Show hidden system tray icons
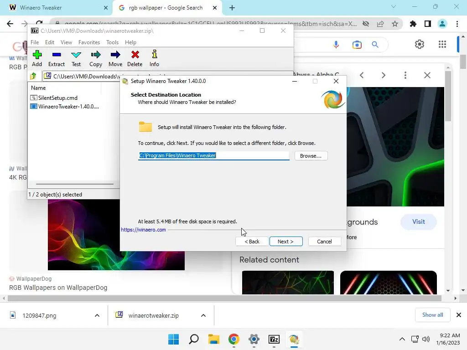Viewport: 467px width, 350px height. [x=402, y=339]
